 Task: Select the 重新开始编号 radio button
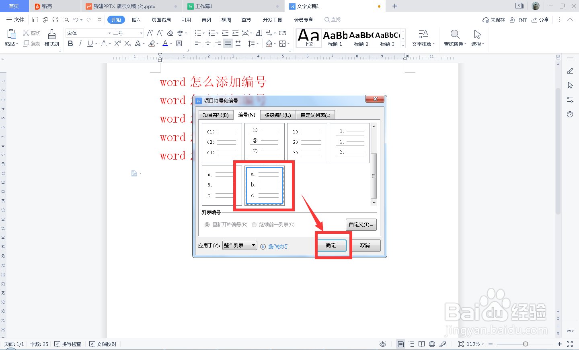point(207,225)
